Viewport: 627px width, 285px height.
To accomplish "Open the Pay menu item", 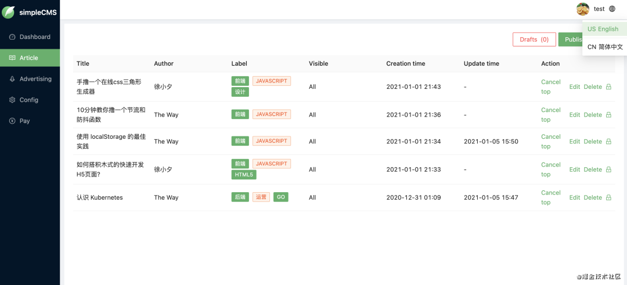I will point(30,121).
